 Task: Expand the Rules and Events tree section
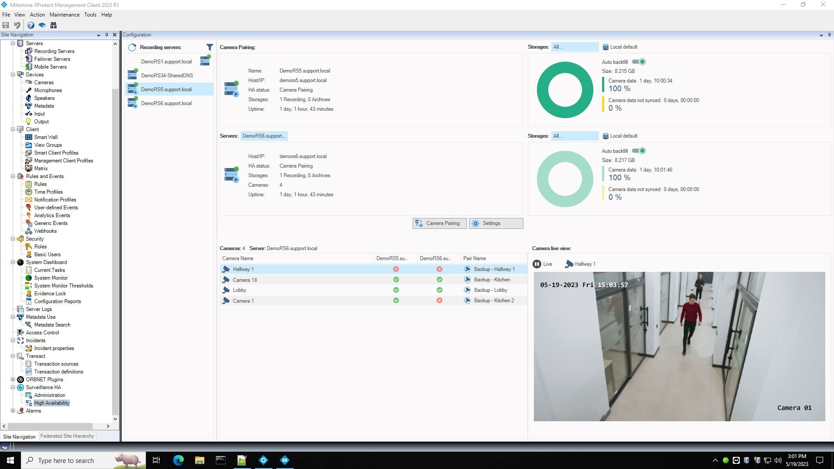pyautogui.click(x=13, y=176)
